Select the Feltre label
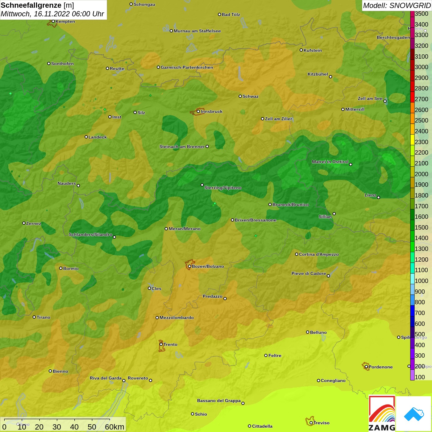The width and height of the screenshot is (432, 432). pyautogui.click(x=275, y=355)
